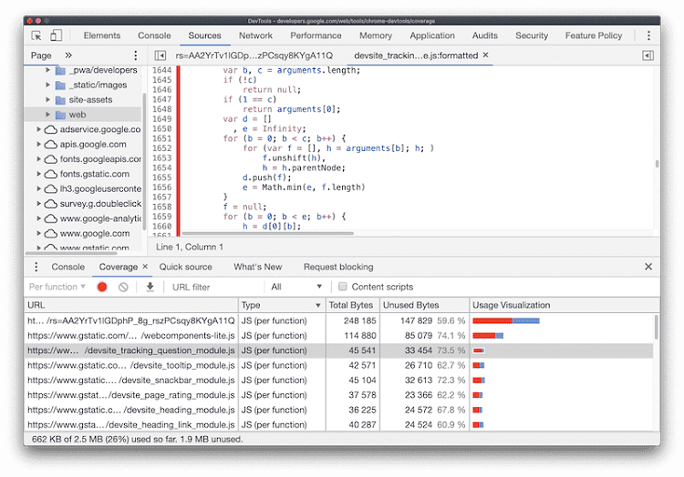Select the devsite_snackbar_module.js coverage row
The image size is (684, 477).
(338, 381)
